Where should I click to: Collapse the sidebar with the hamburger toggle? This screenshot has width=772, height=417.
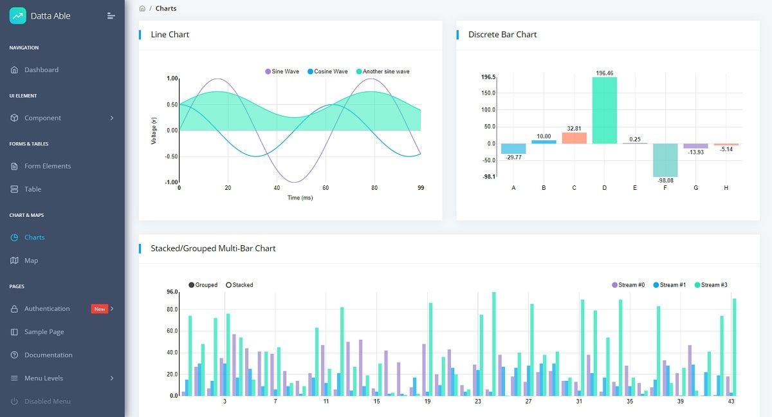[x=109, y=15]
